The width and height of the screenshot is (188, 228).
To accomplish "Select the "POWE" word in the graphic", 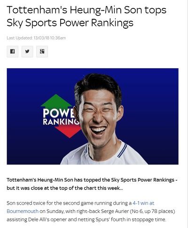I will (59, 113).
